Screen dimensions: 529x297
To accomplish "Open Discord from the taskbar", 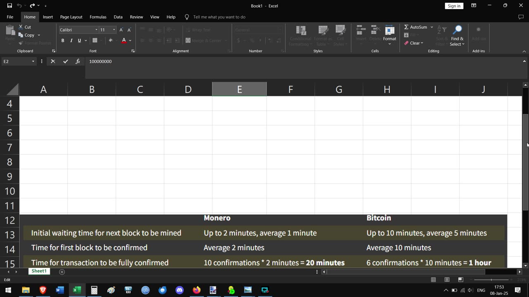I will coord(179,290).
